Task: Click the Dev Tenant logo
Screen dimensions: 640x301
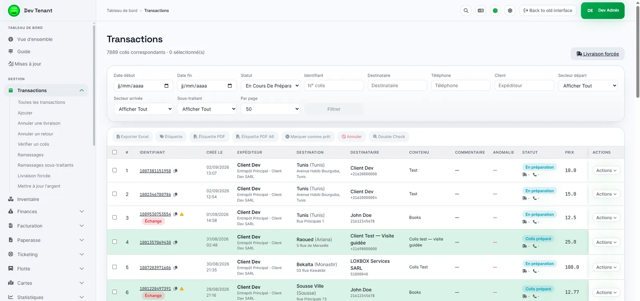Action: click(x=14, y=10)
